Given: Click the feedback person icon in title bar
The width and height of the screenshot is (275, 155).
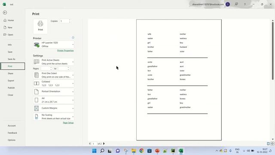Looking at the screenshot, I should coord(236,4).
